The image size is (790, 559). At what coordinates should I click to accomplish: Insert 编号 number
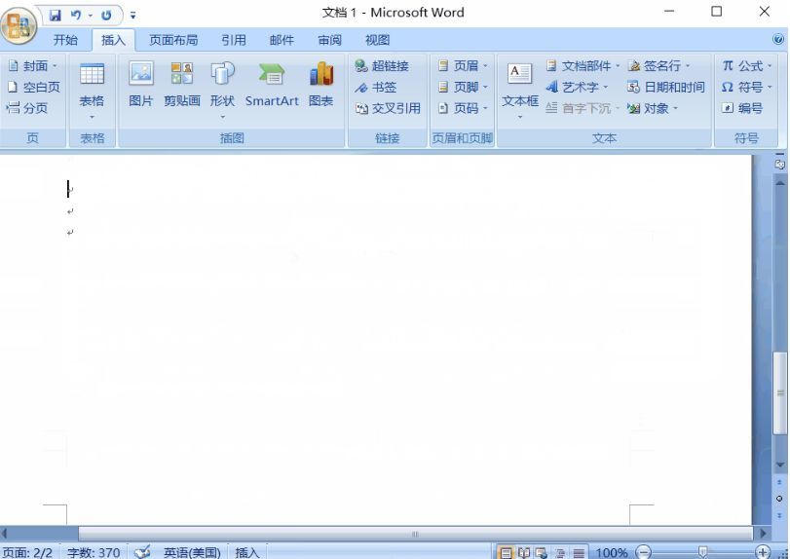(x=741, y=108)
